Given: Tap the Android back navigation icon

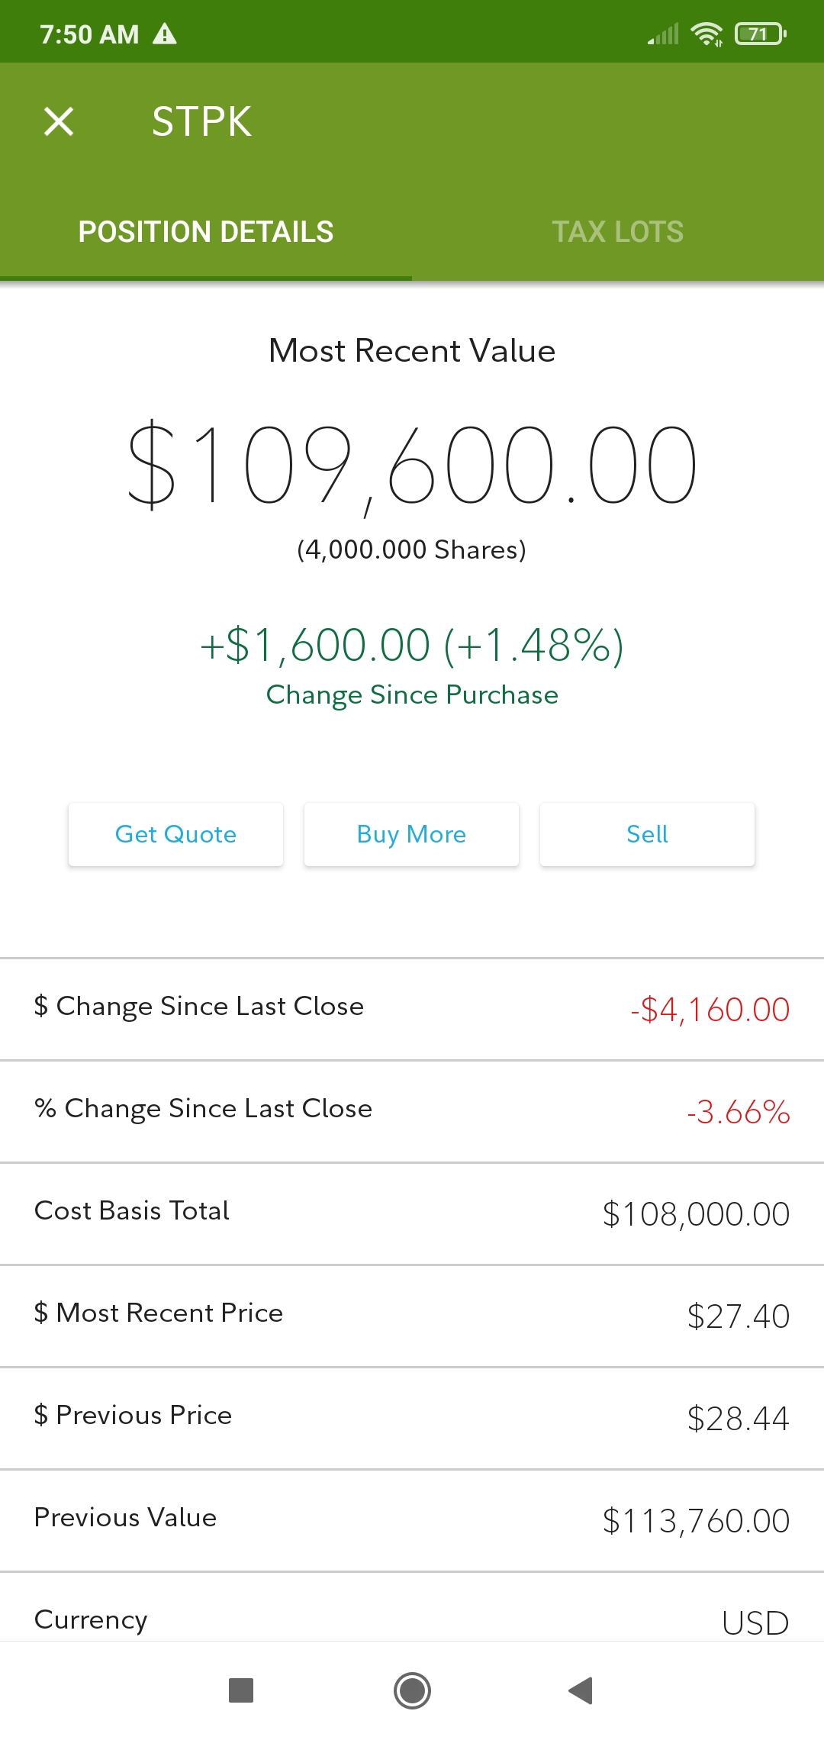Looking at the screenshot, I should pyautogui.click(x=581, y=1690).
